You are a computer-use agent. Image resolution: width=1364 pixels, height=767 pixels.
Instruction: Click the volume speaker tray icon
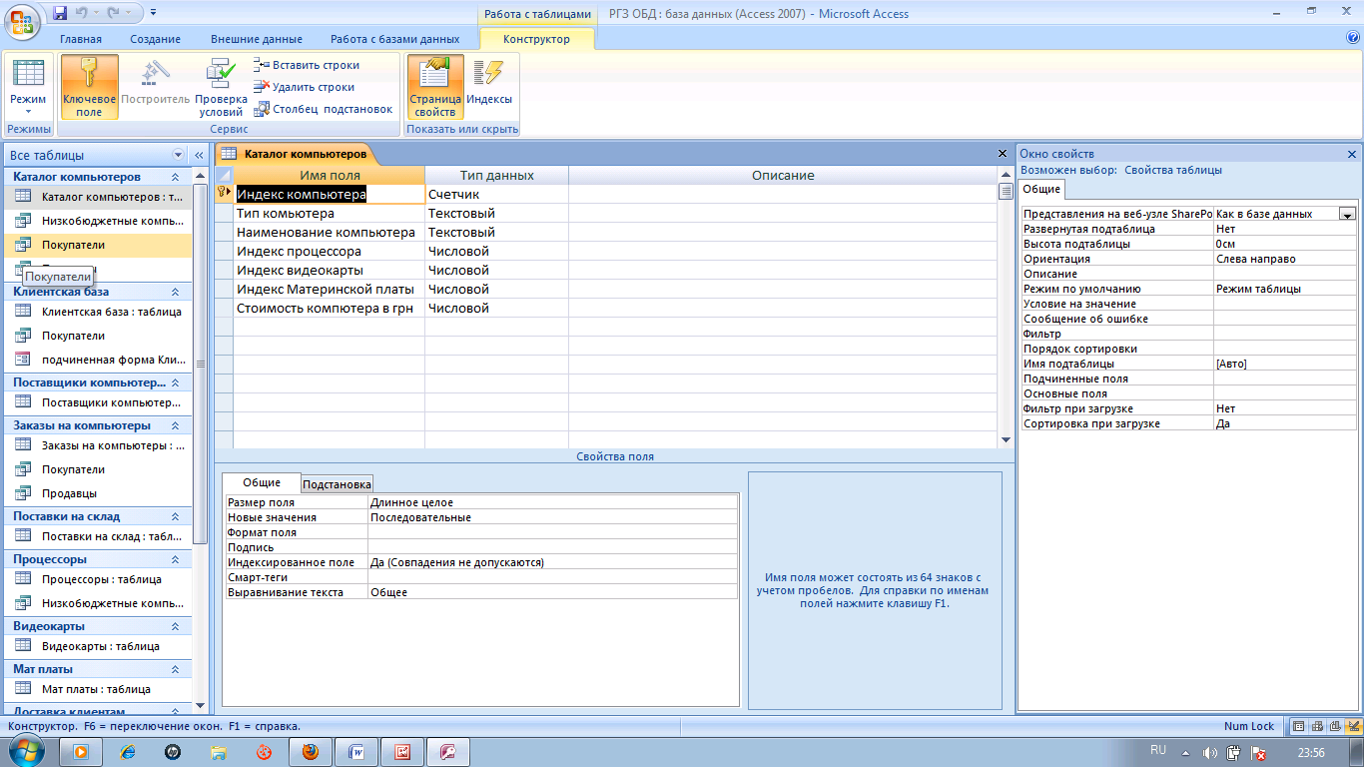[x=1210, y=753]
